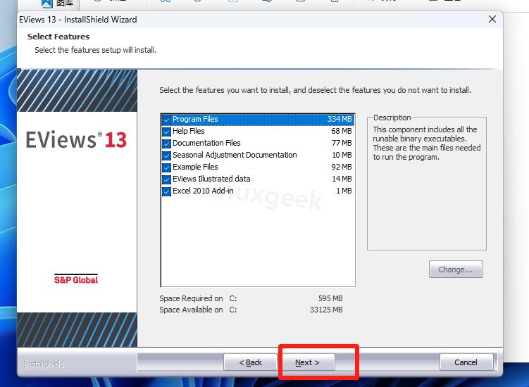Select the Example Files row label
Viewport: 529px width, 387px height.
click(x=195, y=167)
